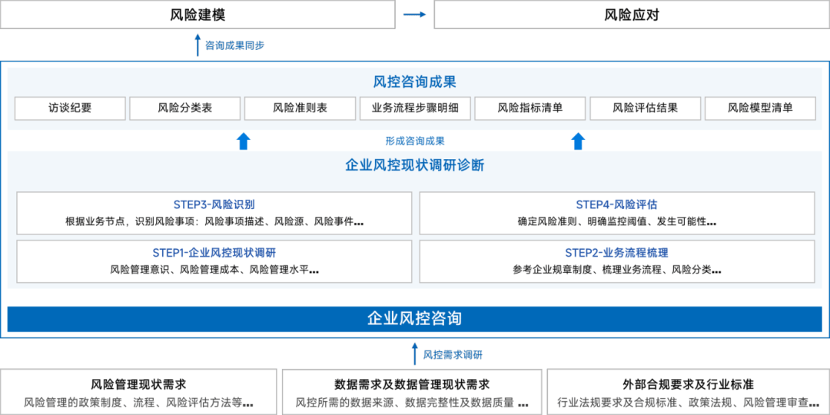Open the 风险分类表 deliverable

pos(184,108)
